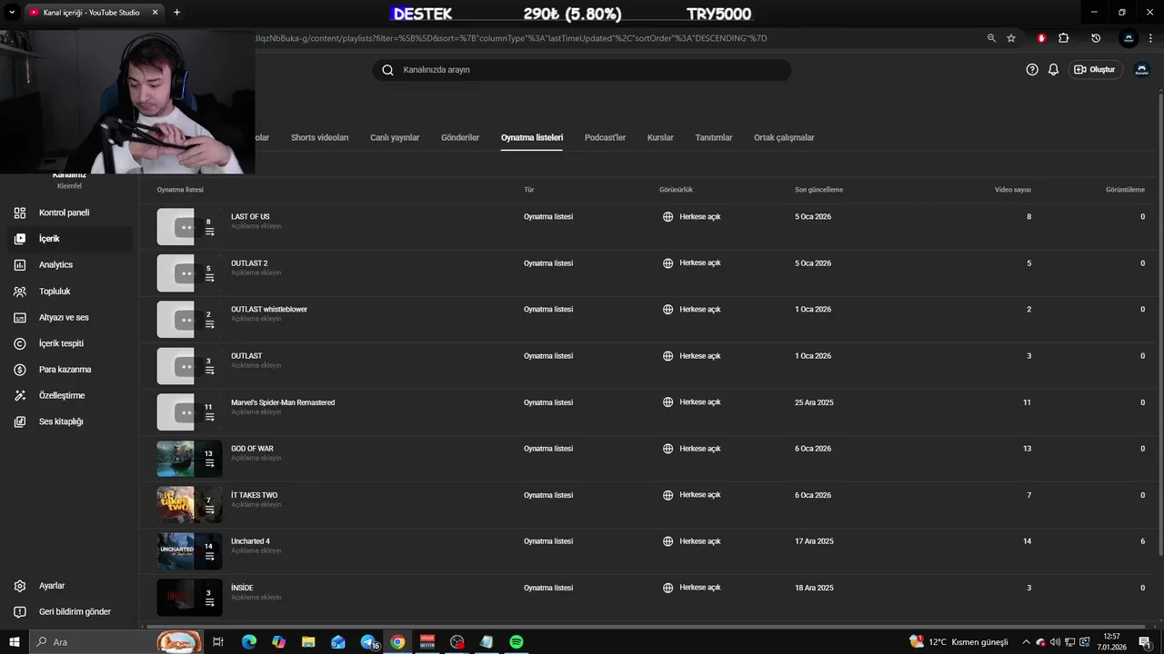Open a new browser tab
This screenshot has width=1164, height=654.
pyautogui.click(x=176, y=13)
